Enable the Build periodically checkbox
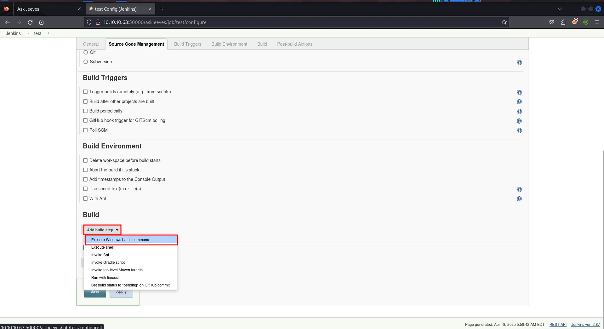Screen dimensions: 604x329 (85, 111)
